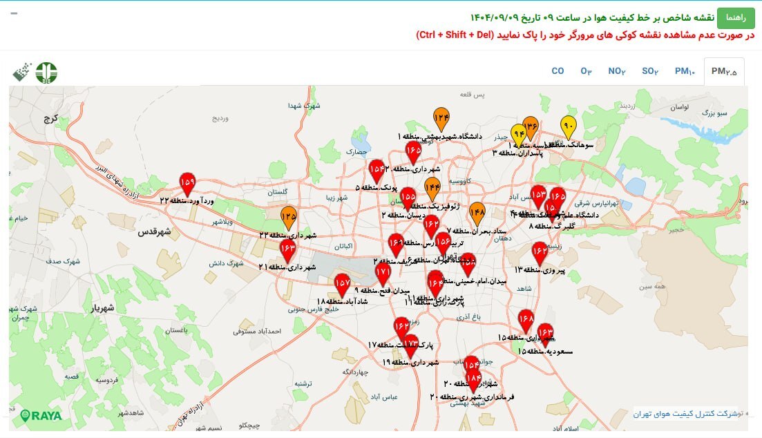Select the red 154 Punak marker
Image resolution: width=762 pixels, height=438 pixels.
click(x=377, y=169)
